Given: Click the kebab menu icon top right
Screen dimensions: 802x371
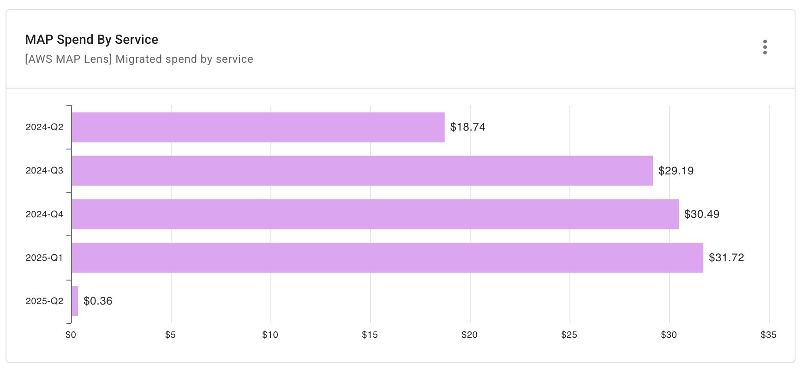Looking at the screenshot, I should click(x=766, y=47).
